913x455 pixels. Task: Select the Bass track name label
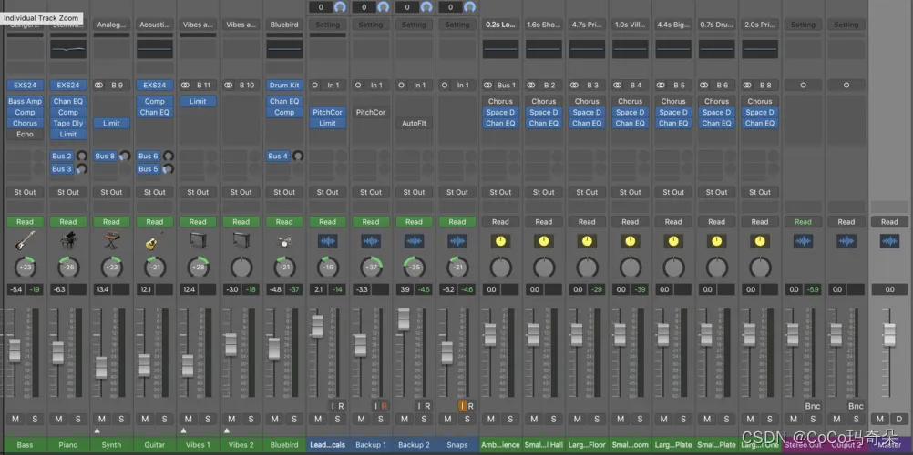pyautogui.click(x=25, y=444)
